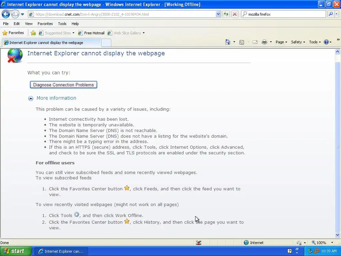Click the page security icon in address bar
341x256 pixels.
tap(31, 14)
